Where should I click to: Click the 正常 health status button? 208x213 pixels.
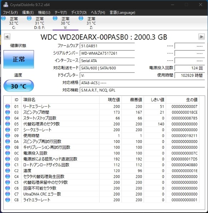coord(19,59)
